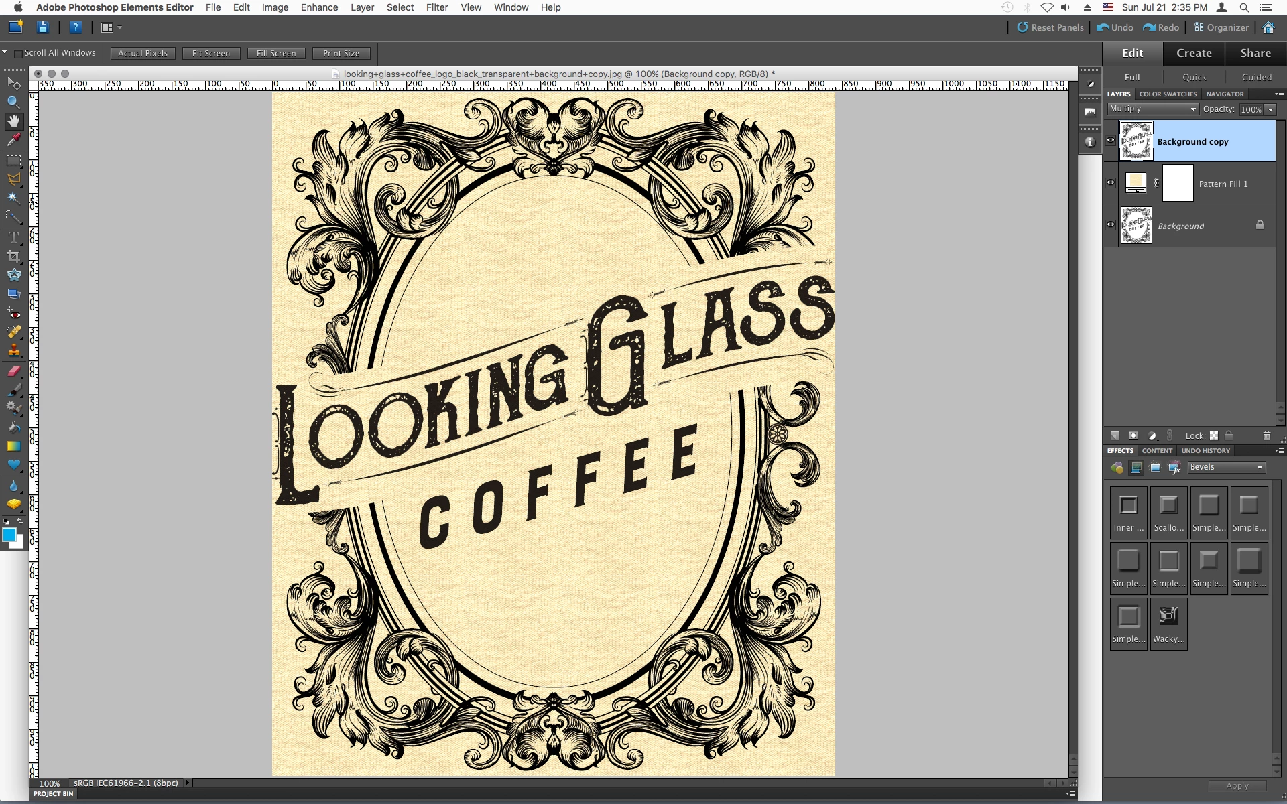Viewport: 1287px width, 804px height.
Task: Expand the Opacity slider dropdown arrow
Action: 1270,109
